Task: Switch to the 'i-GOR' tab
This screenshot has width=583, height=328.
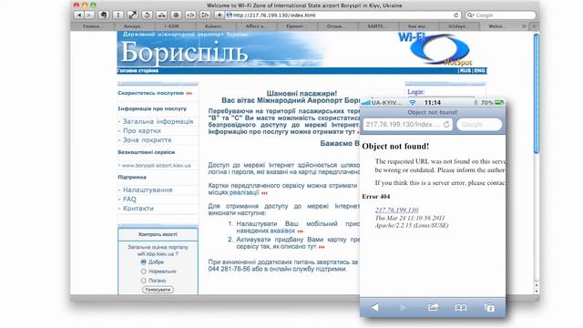Action: (x=172, y=26)
